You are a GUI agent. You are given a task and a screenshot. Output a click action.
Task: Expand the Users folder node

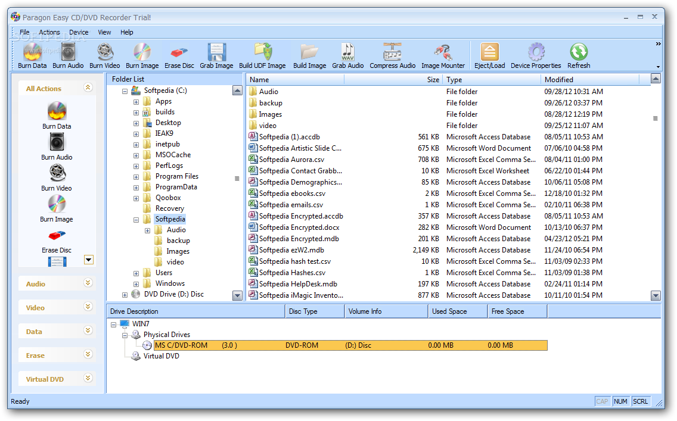(136, 273)
